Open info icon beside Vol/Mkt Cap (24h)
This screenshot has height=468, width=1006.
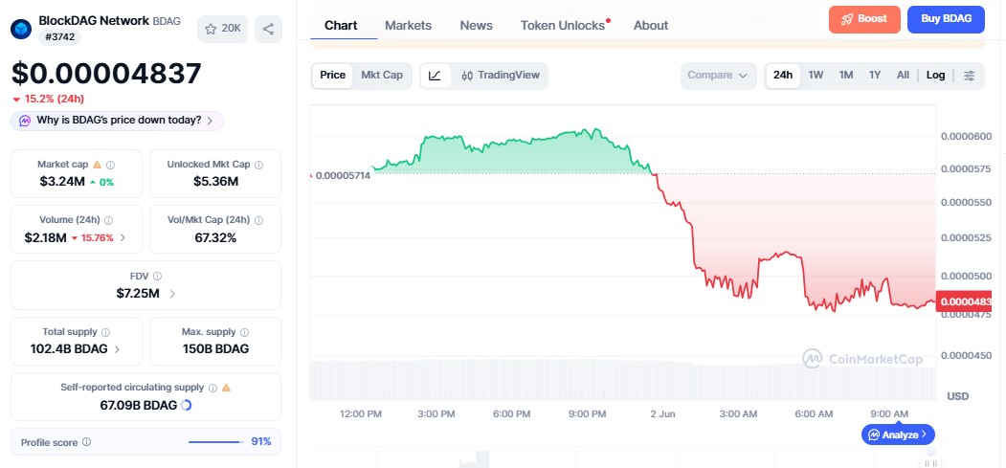(258, 220)
